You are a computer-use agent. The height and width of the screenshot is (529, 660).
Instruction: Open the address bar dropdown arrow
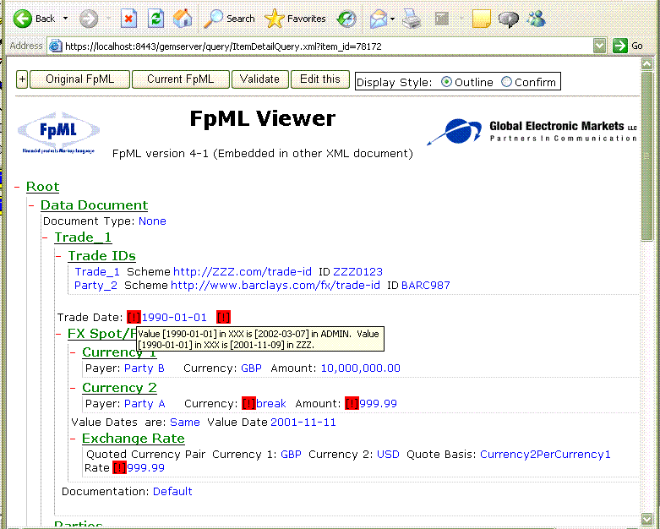click(x=599, y=46)
